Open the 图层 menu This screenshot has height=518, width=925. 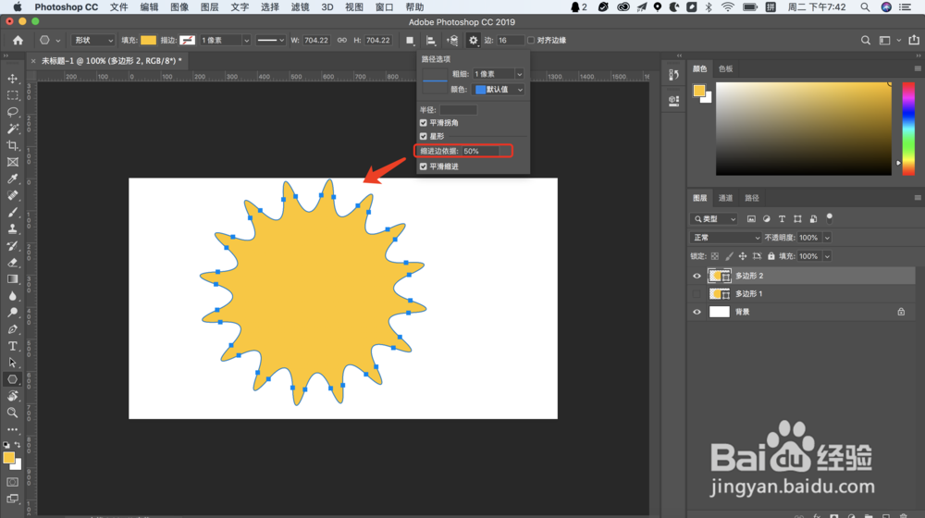pos(209,7)
